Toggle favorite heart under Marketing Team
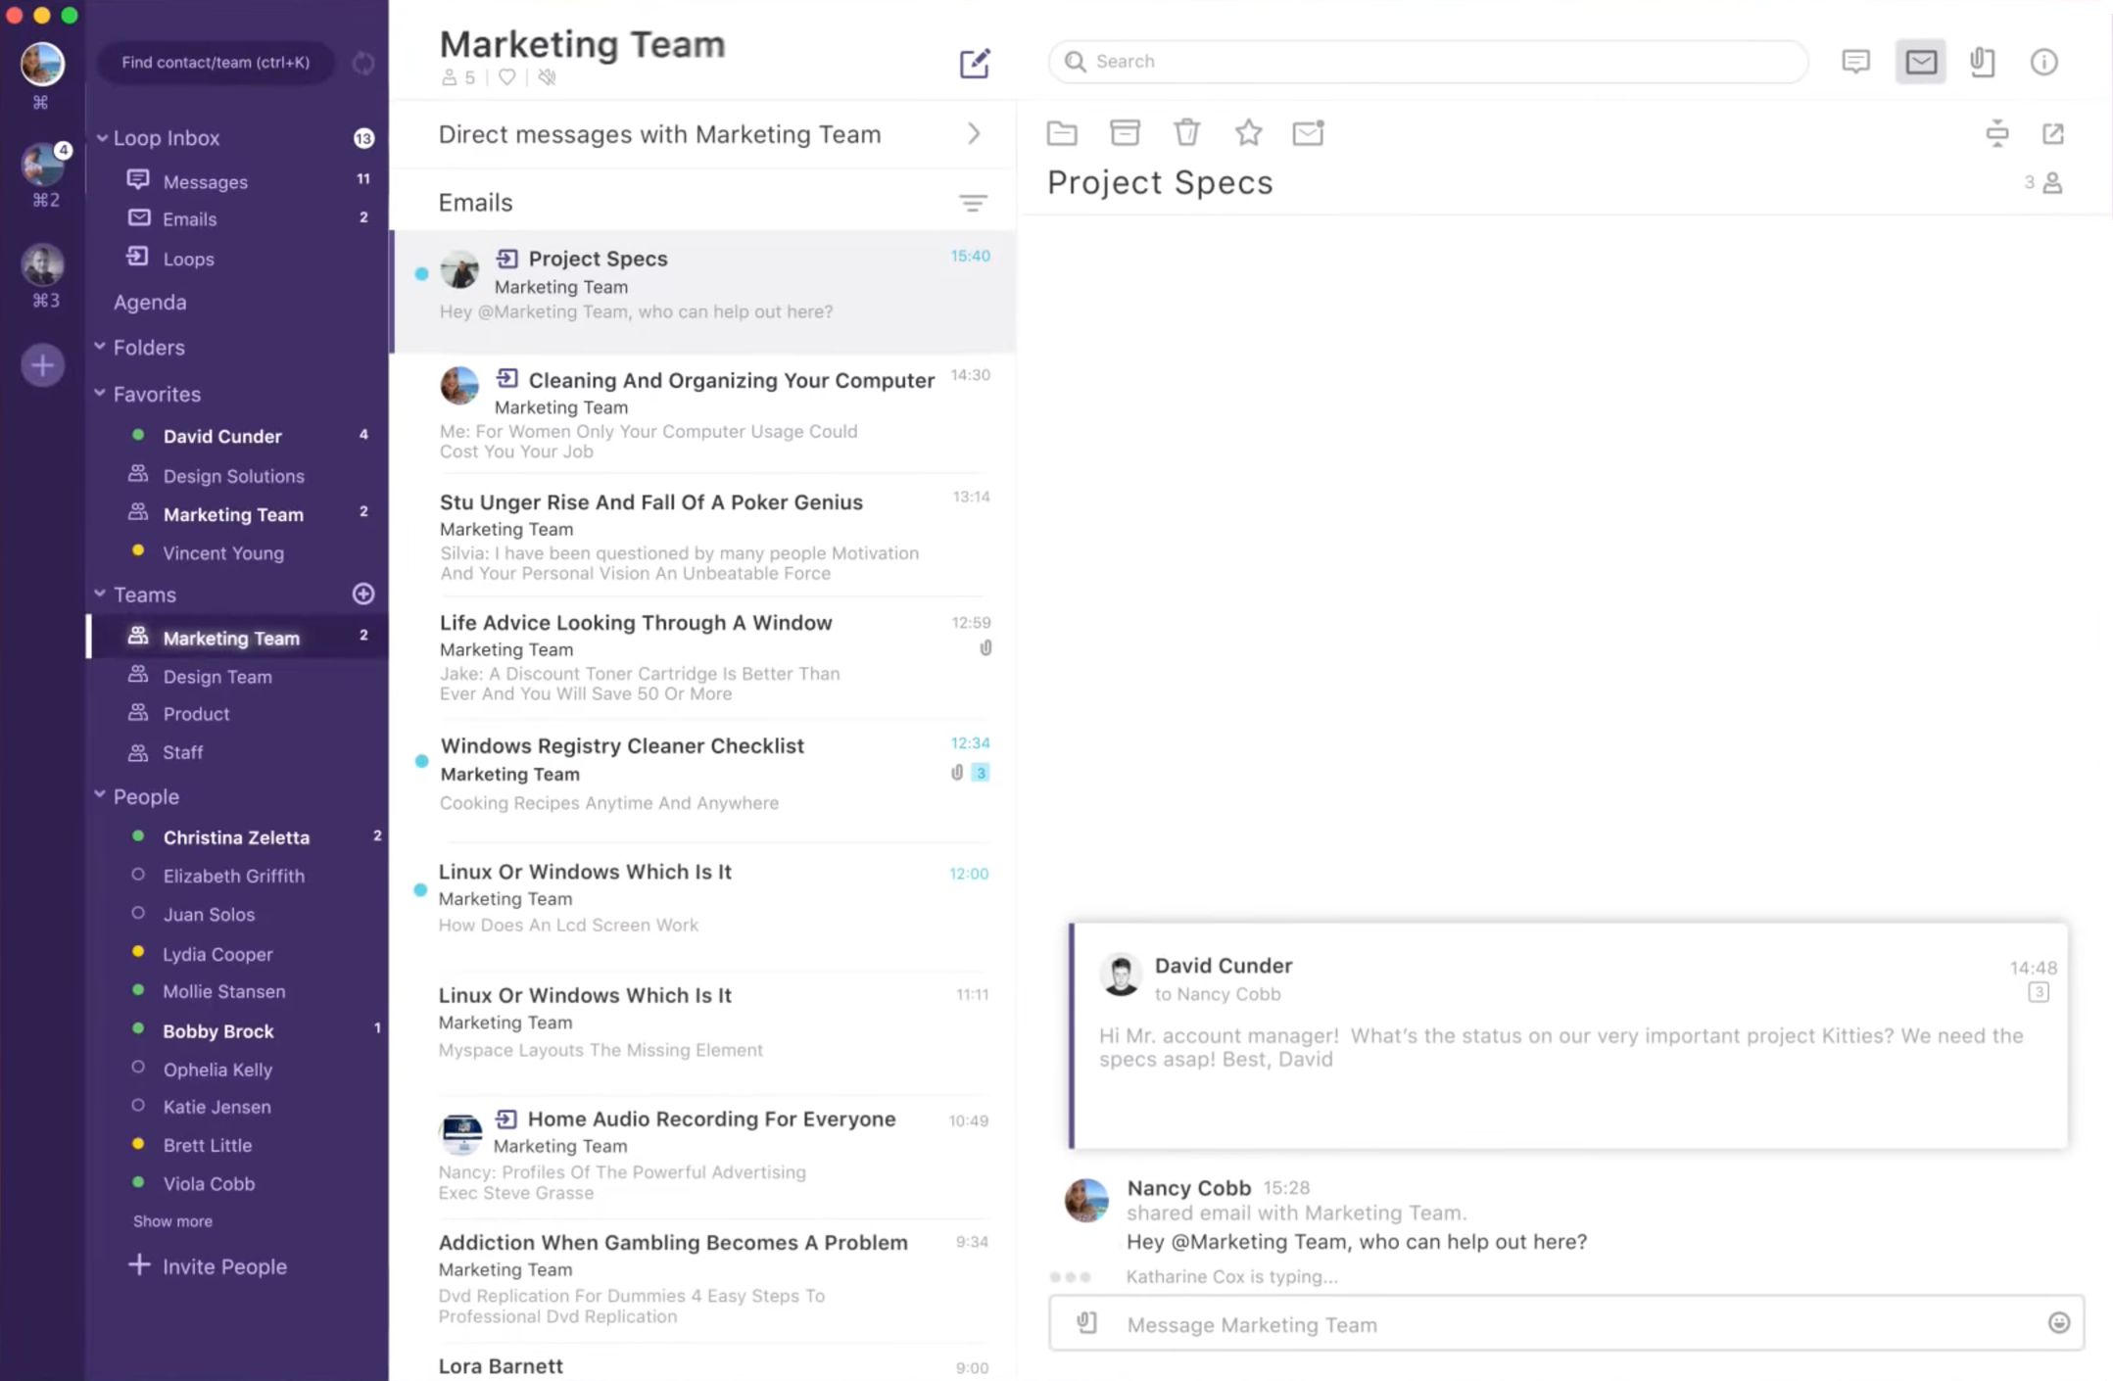2113x1381 pixels. click(x=506, y=77)
